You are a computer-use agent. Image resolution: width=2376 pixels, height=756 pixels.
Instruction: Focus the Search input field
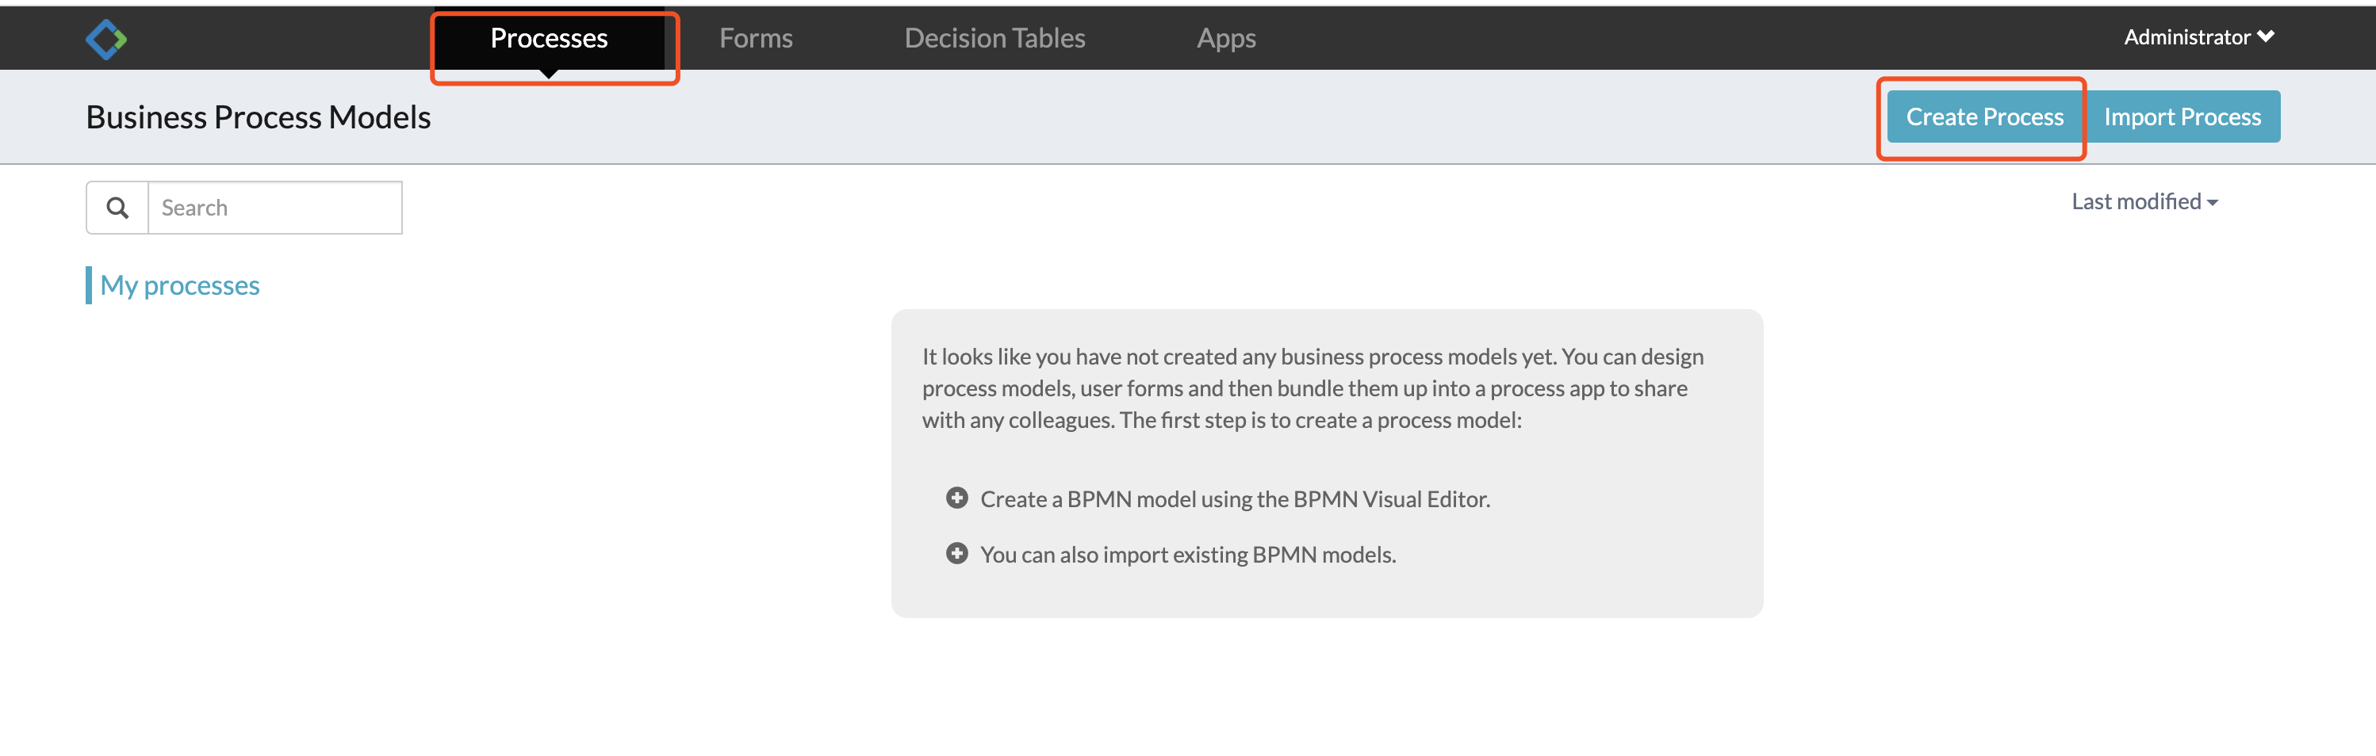(275, 208)
